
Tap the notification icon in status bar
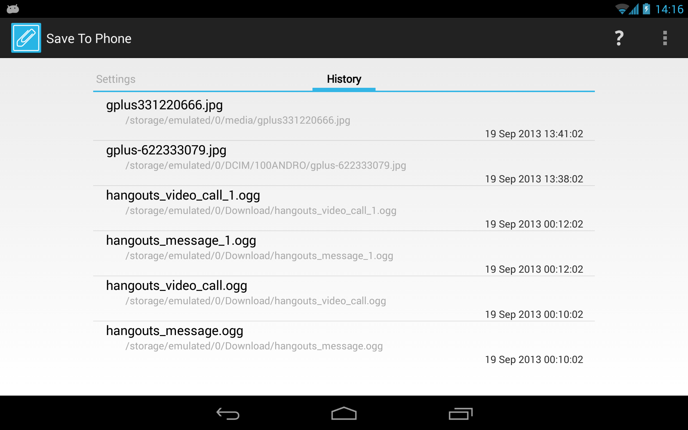coord(13,9)
